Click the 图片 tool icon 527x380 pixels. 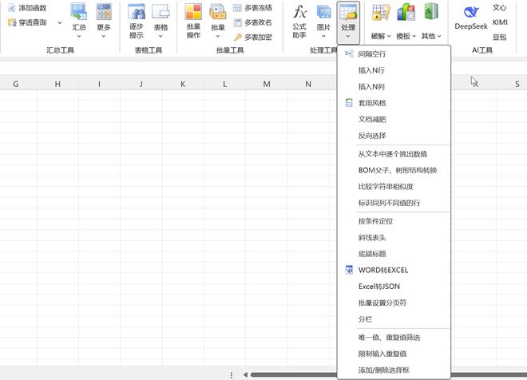[x=323, y=13]
